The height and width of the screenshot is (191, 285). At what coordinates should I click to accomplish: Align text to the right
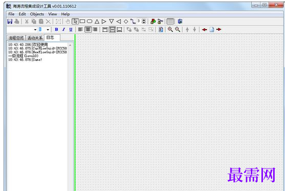[95, 29]
